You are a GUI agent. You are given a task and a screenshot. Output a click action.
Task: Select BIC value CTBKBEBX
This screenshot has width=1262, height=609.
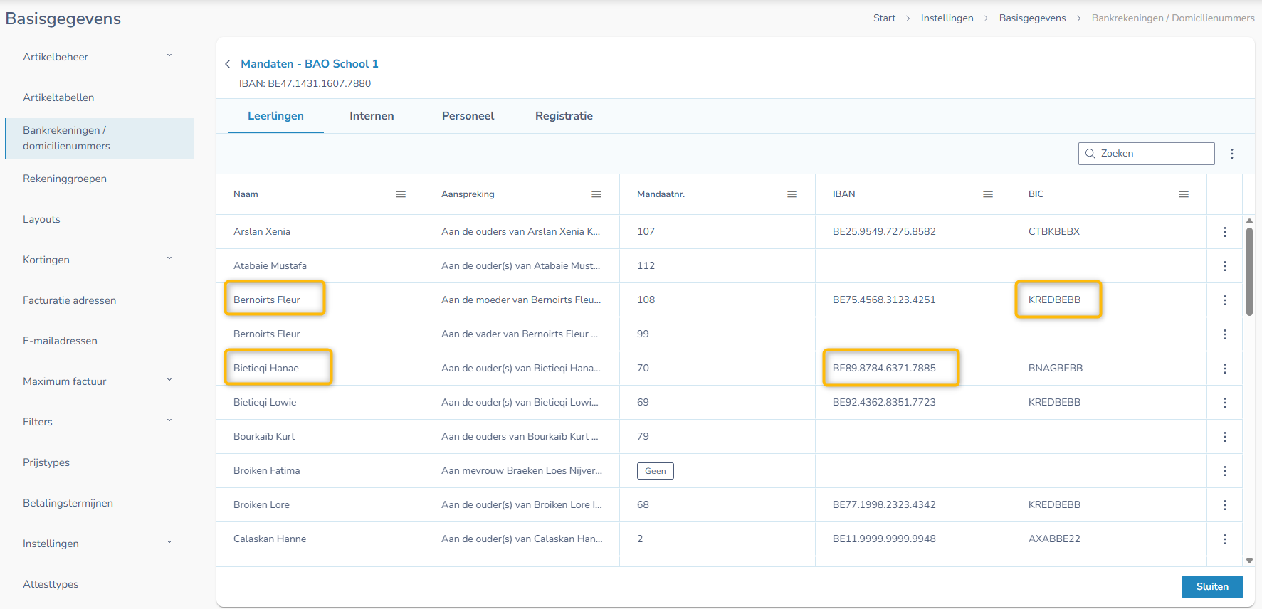coord(1054,232)
